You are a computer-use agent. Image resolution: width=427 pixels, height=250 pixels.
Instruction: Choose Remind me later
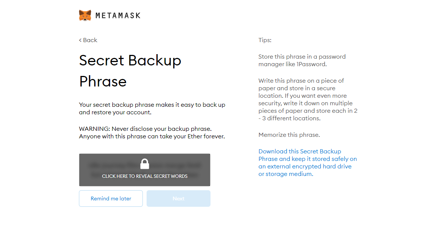coord(111,198)
